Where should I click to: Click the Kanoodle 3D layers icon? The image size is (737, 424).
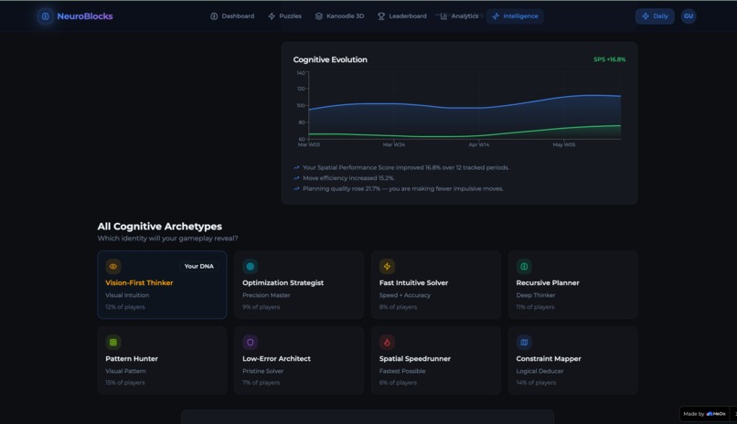(x=319, y=16)
